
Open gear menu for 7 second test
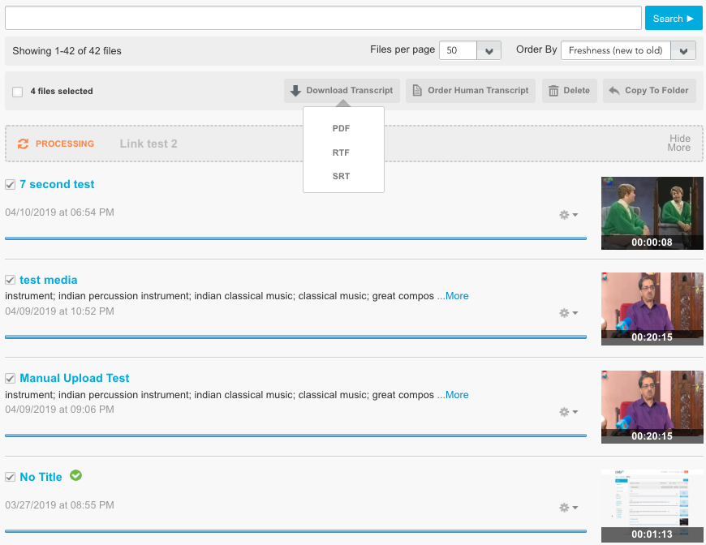(568, 215)
